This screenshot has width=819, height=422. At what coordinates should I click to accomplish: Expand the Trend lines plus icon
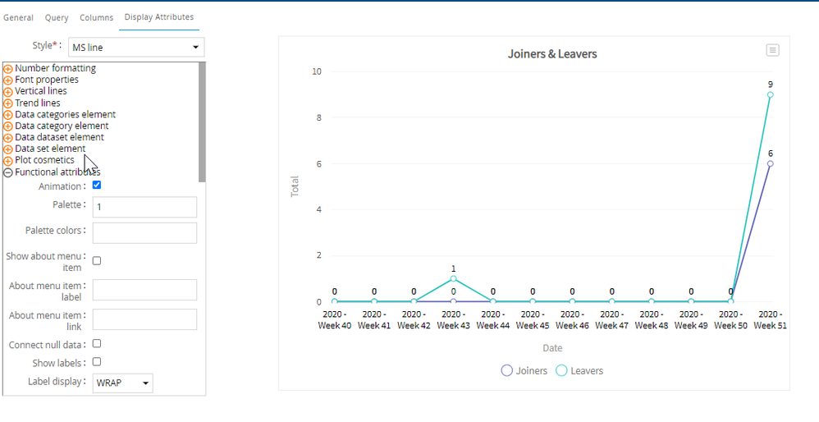click(8, 103)
